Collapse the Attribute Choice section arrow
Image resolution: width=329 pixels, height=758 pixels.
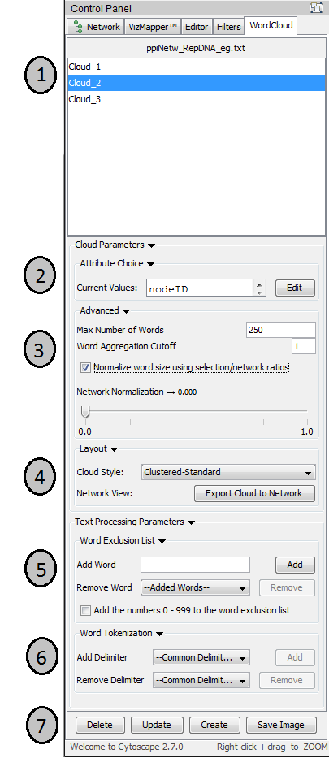pyautogui.click(x=150, y=264)
